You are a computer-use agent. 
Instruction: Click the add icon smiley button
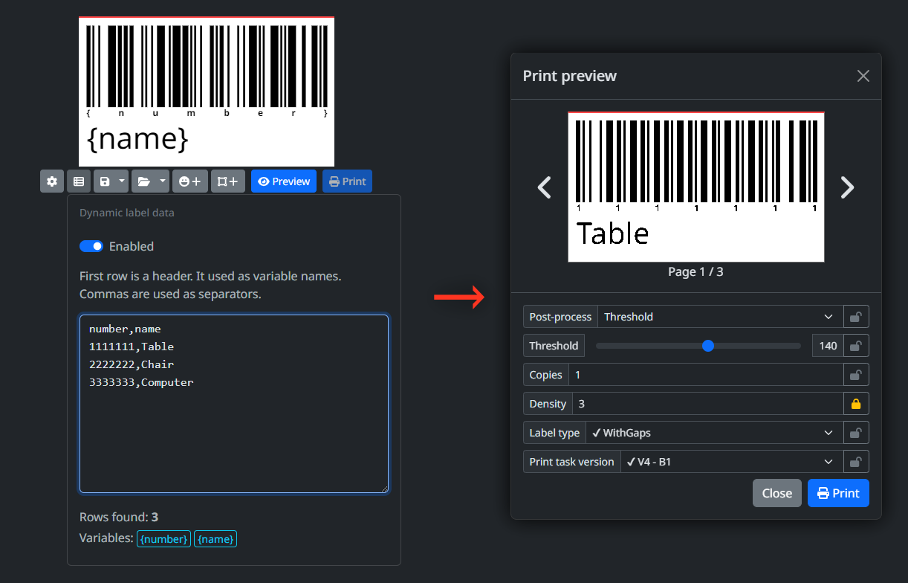point(190,181)
